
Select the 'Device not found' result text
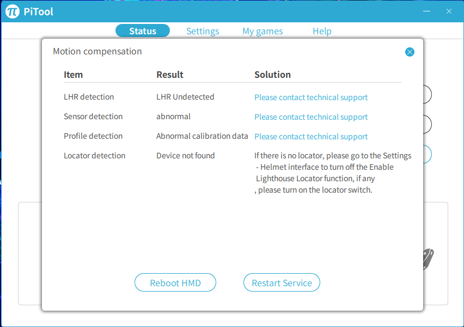coord(186,156)
